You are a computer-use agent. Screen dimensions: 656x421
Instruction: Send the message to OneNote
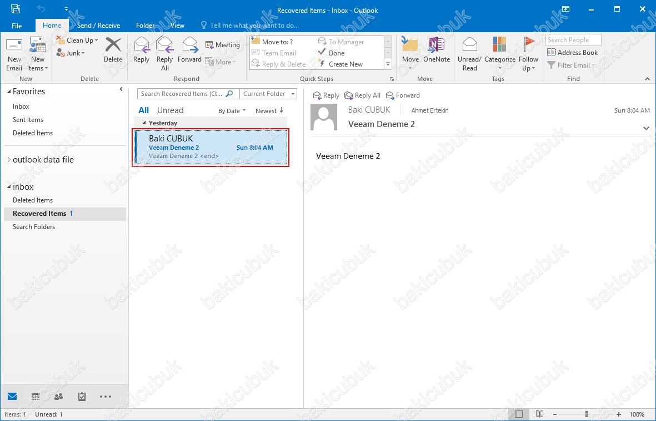tap(437, 50)
